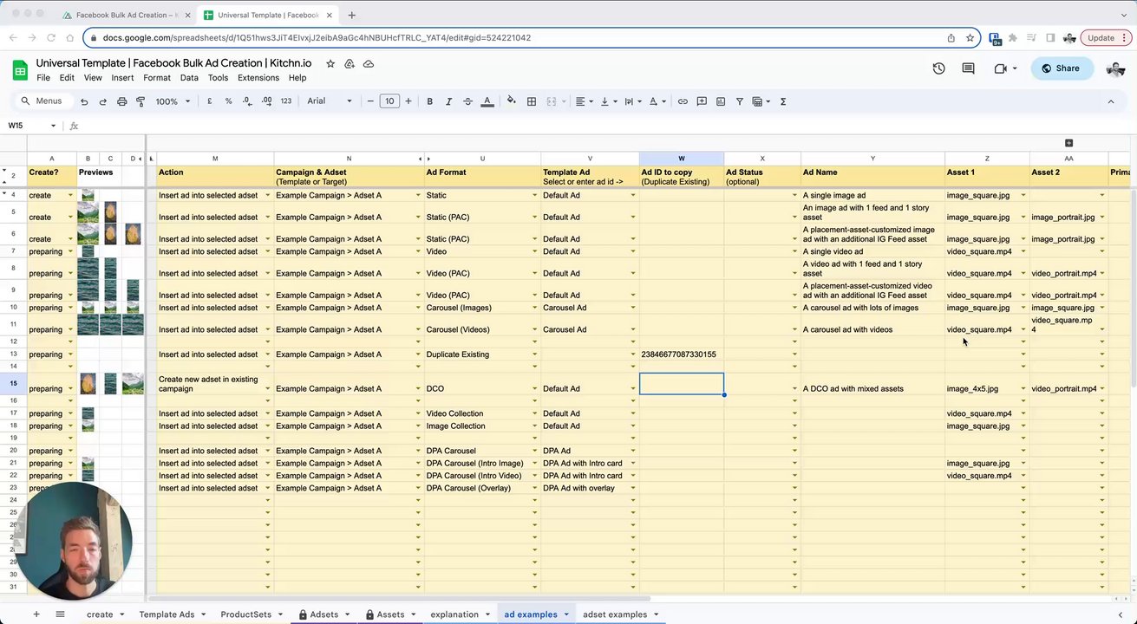Open the Extensions menu
1137x624 pixels.
point(258,78)
